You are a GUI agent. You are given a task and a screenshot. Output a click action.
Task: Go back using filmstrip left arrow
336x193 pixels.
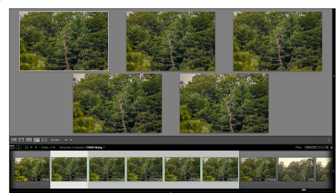(x=31, y=147)
